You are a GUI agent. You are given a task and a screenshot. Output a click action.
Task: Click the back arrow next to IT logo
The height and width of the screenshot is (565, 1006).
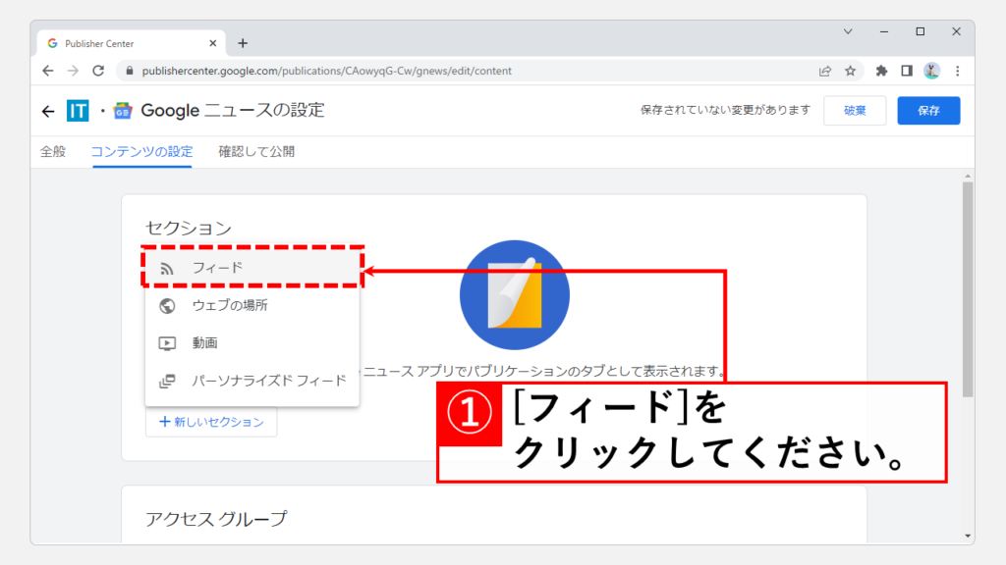(48, 111)
